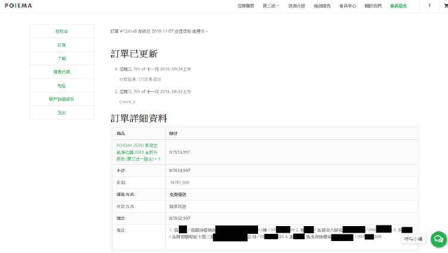Select the order #124148 status line
448x253 pixels.
(159, 31)
